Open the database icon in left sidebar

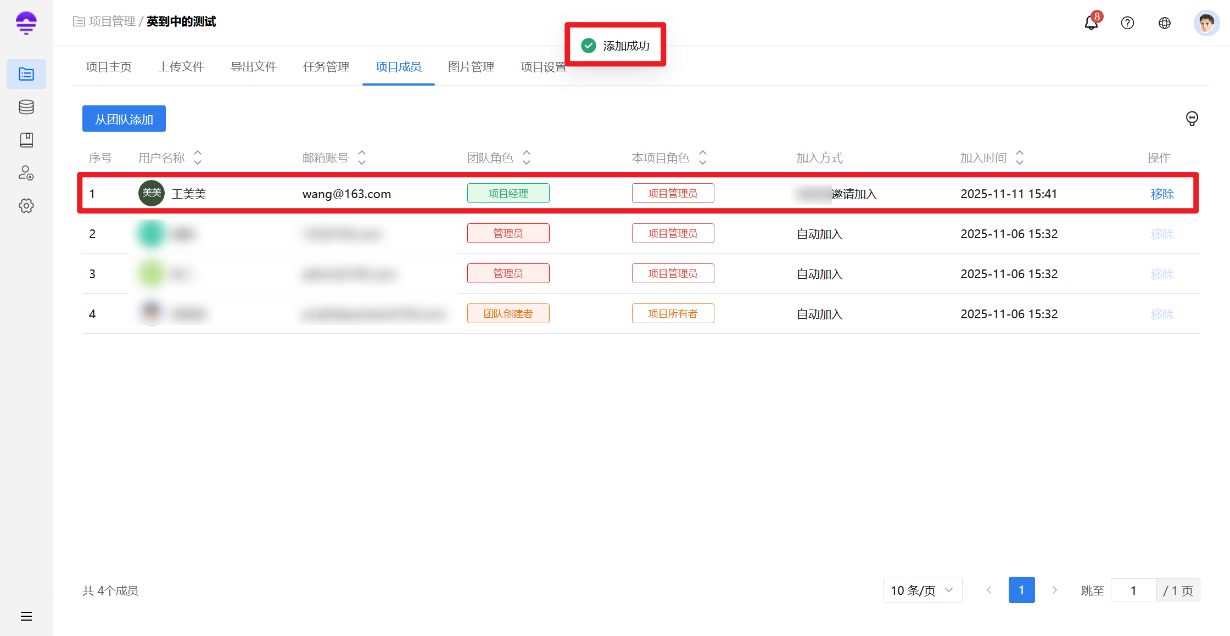(26, 107)
